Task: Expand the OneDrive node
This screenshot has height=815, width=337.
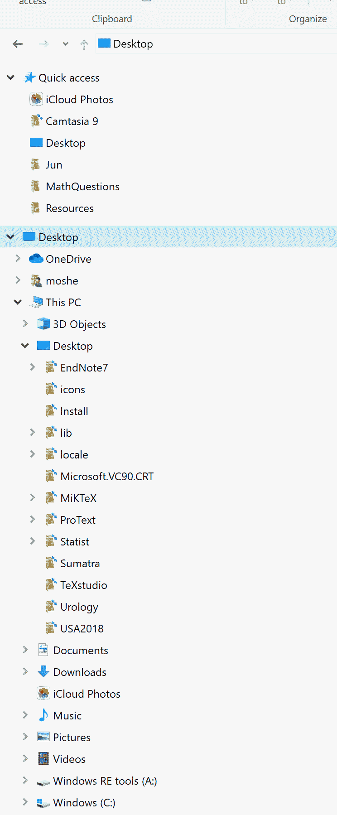Action: [x=18, y=258]
